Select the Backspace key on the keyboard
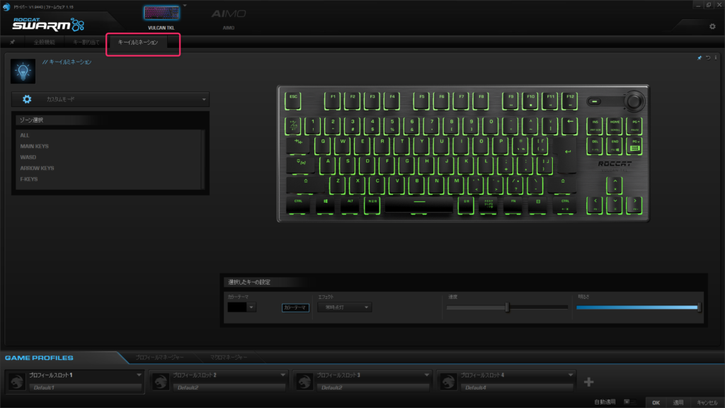Viewport: 725px width, 408px height. (x=570, y=125)
